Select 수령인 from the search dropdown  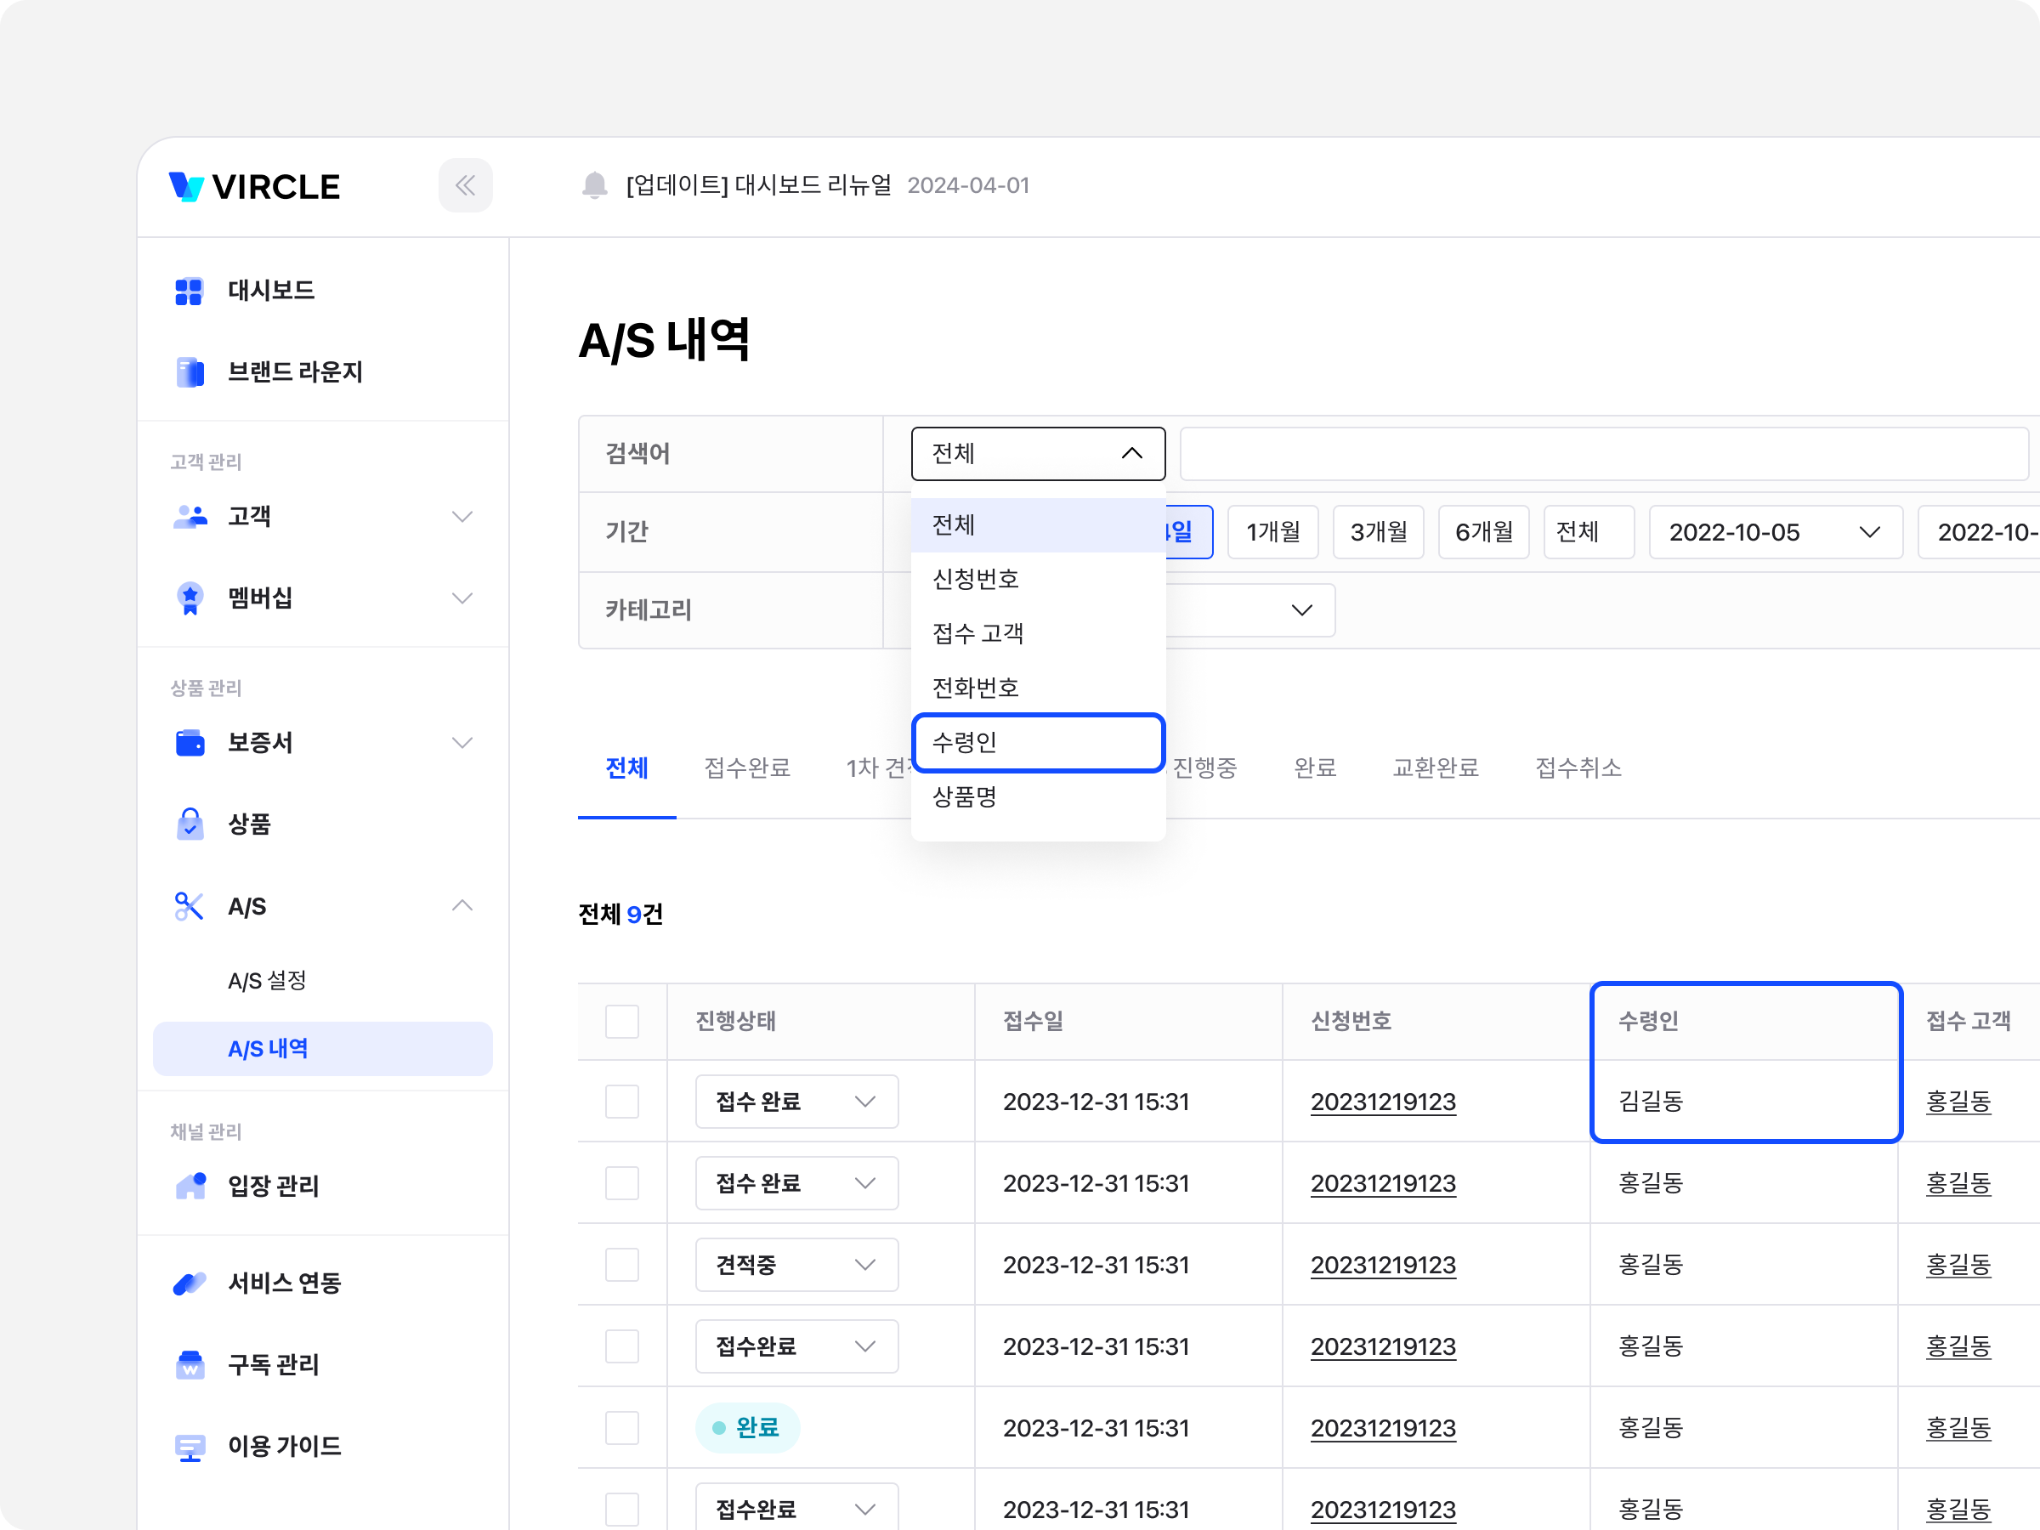(1038, 742)
